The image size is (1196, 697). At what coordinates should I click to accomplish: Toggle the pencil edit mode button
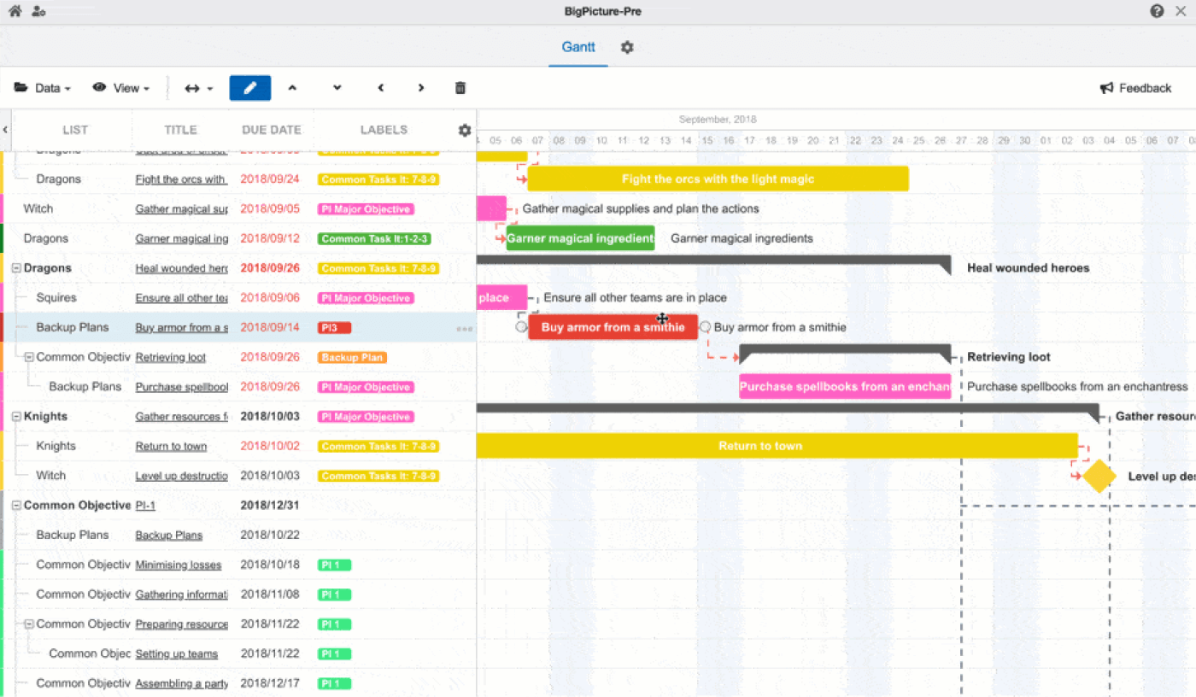(x=249, y=88)
